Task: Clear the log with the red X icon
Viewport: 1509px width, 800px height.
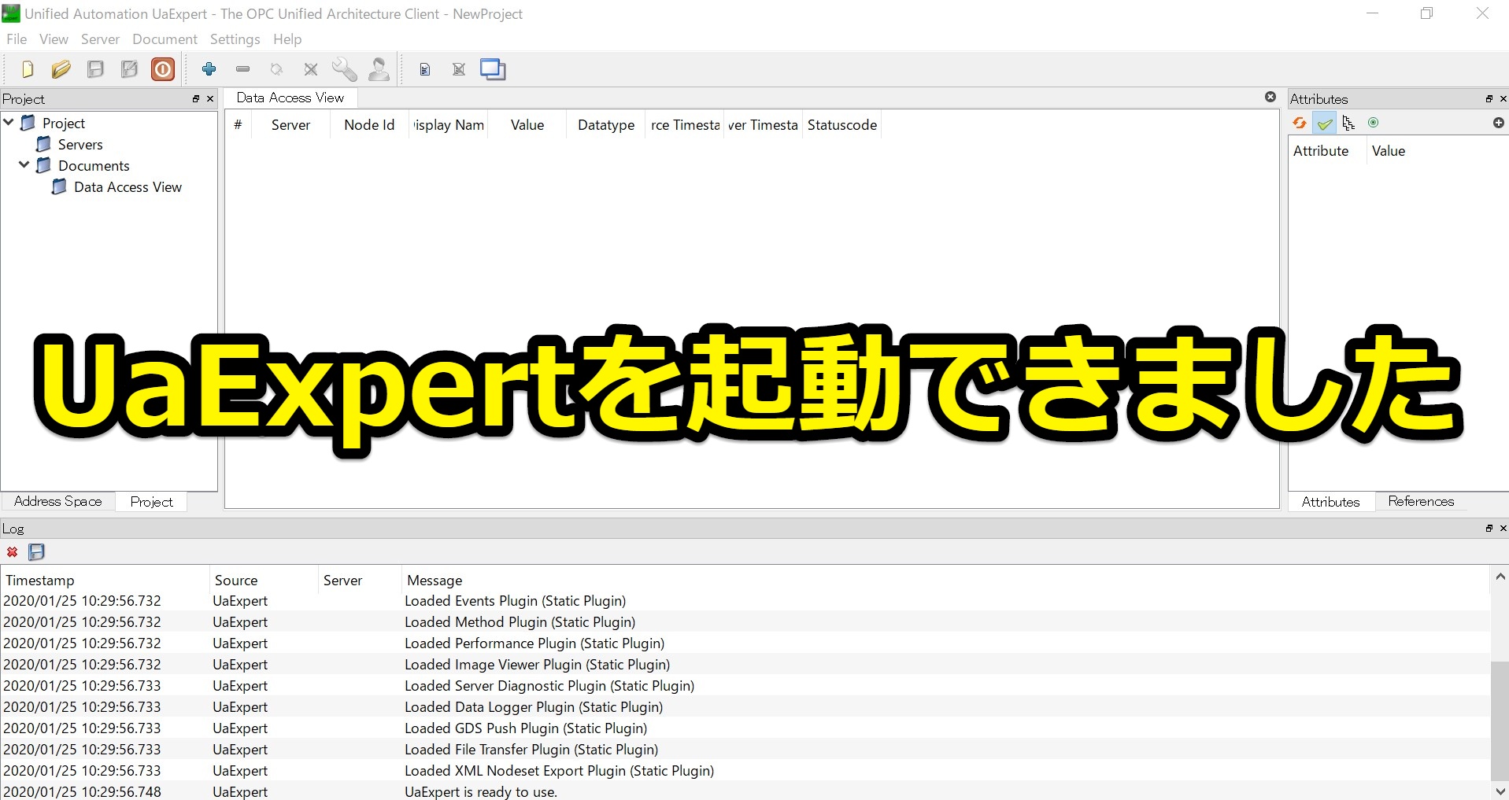Action: pyautogui.click(x=12, y=552)
